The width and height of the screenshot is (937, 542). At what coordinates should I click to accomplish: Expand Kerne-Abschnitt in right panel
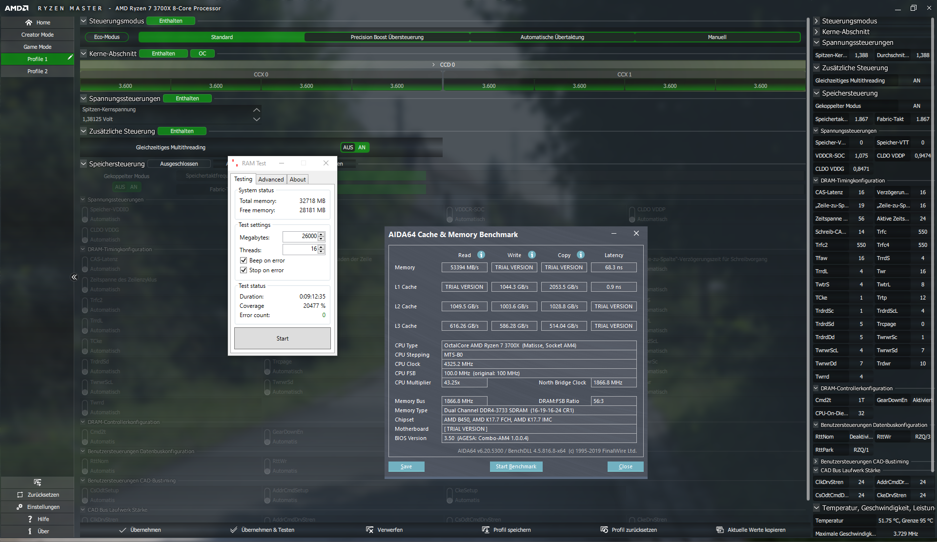coord(816,32)
